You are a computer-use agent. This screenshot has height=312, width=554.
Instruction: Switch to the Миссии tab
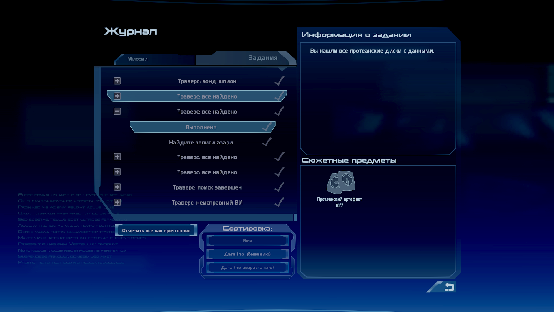137,59
